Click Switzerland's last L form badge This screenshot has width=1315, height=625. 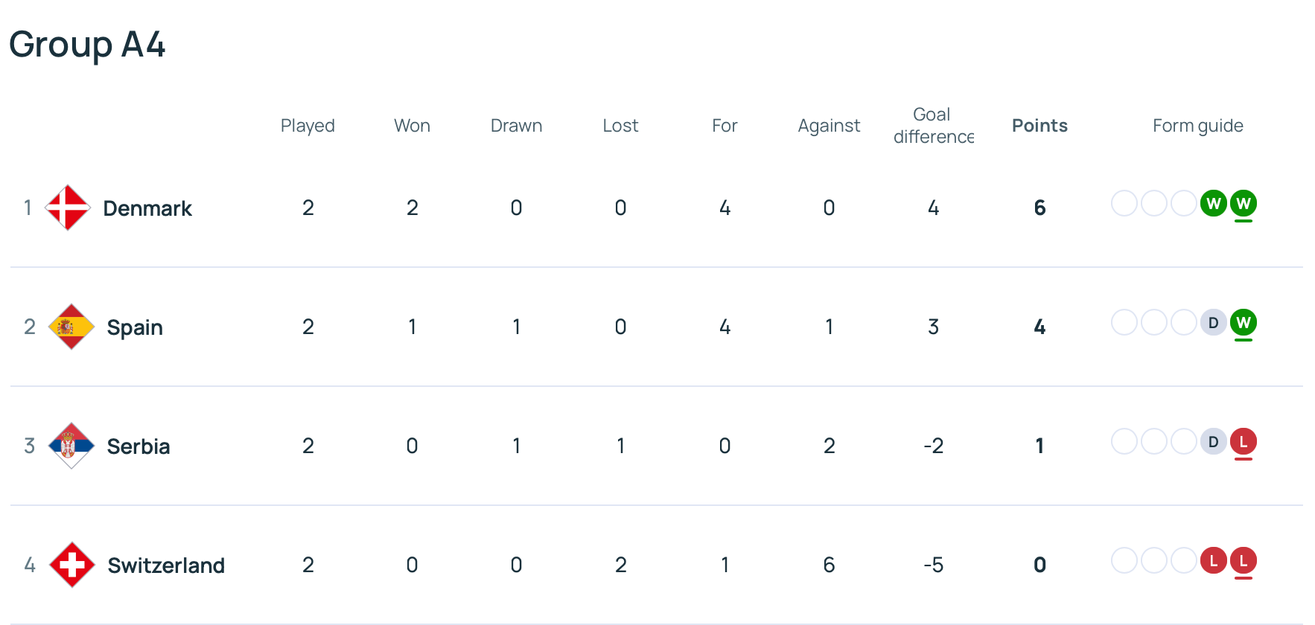(1244, 560)
